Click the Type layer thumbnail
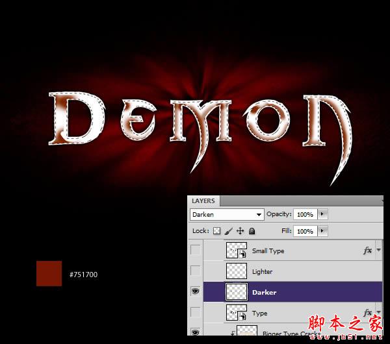This screenshot has height=344, width=390. click(x=237, y=312)
